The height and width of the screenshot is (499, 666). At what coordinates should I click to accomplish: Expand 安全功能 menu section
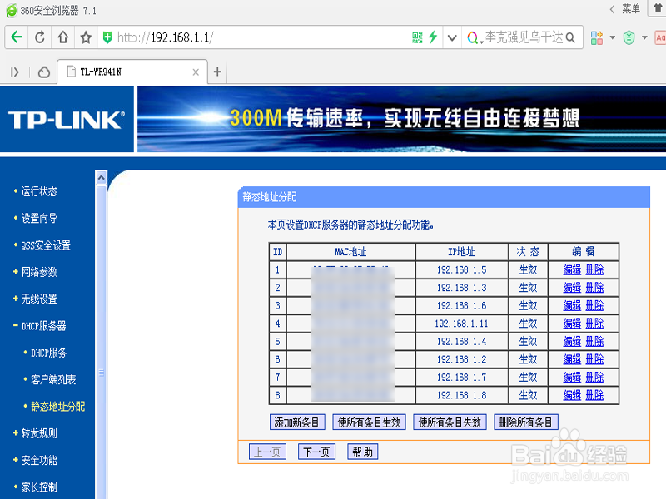coord(39,460)
